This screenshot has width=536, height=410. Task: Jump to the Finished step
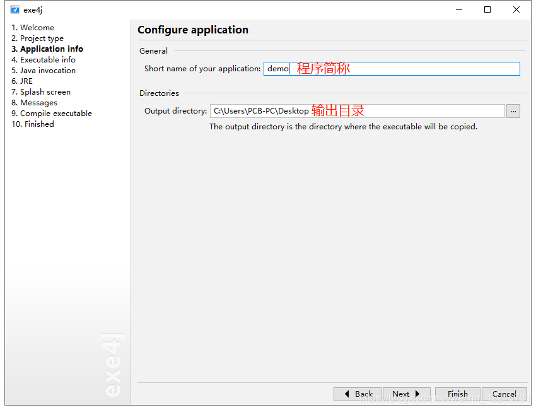pyautogui.click(x=33, y=124)
